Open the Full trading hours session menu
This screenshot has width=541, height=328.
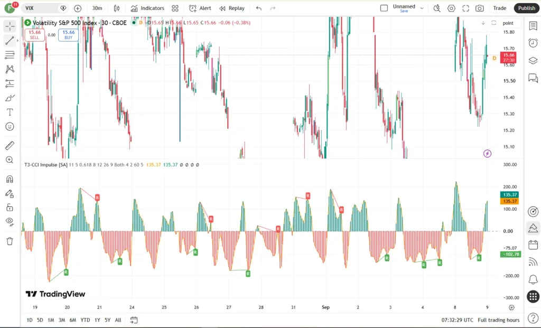pos(499,320)
